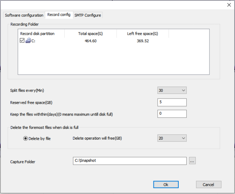Expand the Split files every(Min) dropdown

tap(172, 90)
